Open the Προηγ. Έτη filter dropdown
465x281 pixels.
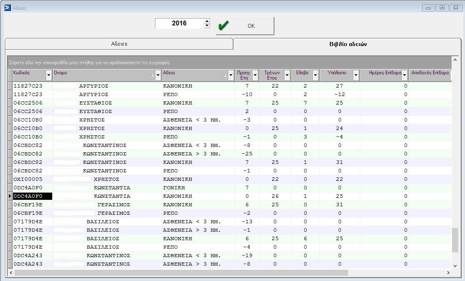[255, 75]
